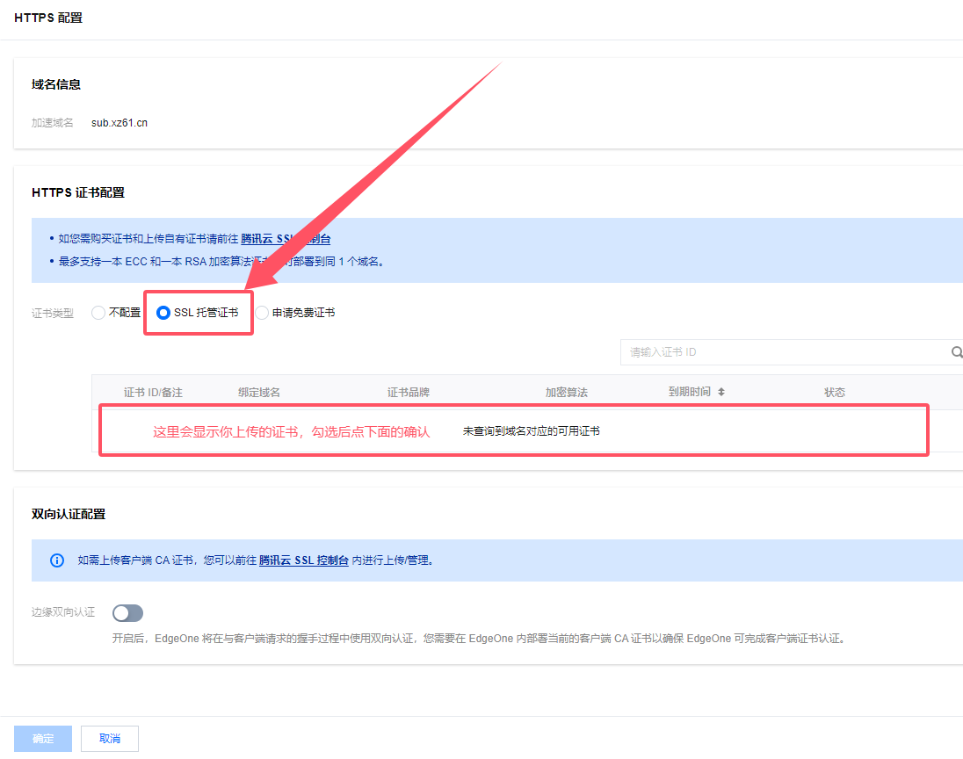Image resolution: width=963 pixels, height=759 pixels.
Task: Click the info icon in the mutual authentication notice
Action: coord(56,560)
